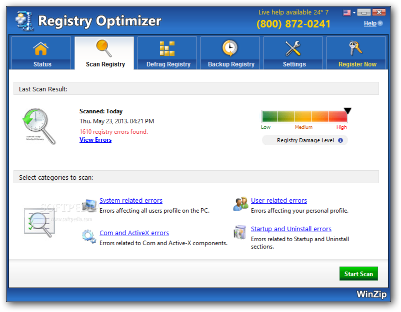Go to the Backup Registry tab
401x312 pixels.
230,53
